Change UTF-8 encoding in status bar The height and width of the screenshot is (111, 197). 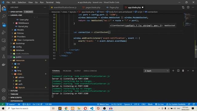[137, 104]
